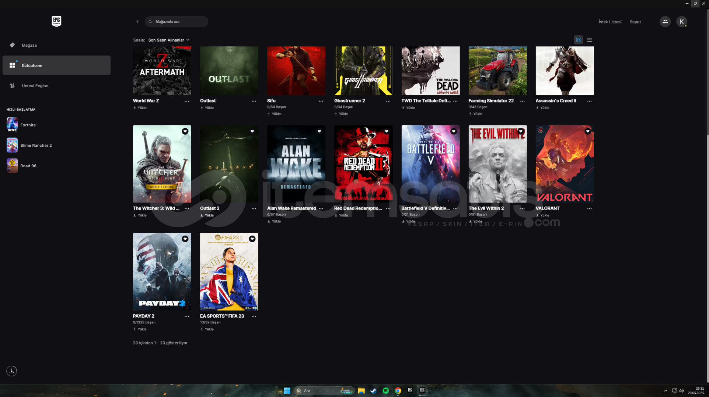Install Farming Simulator 22 via Yükle

pos(475,114)
